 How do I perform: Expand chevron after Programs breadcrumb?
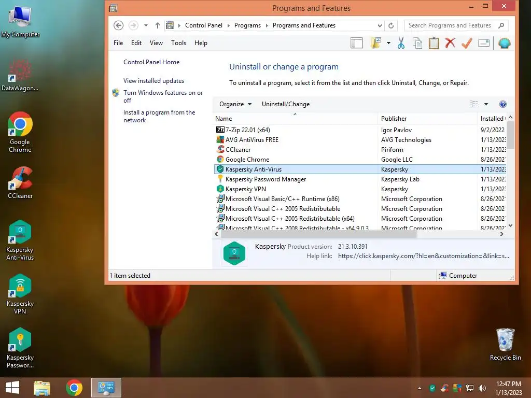click(267, 25)
